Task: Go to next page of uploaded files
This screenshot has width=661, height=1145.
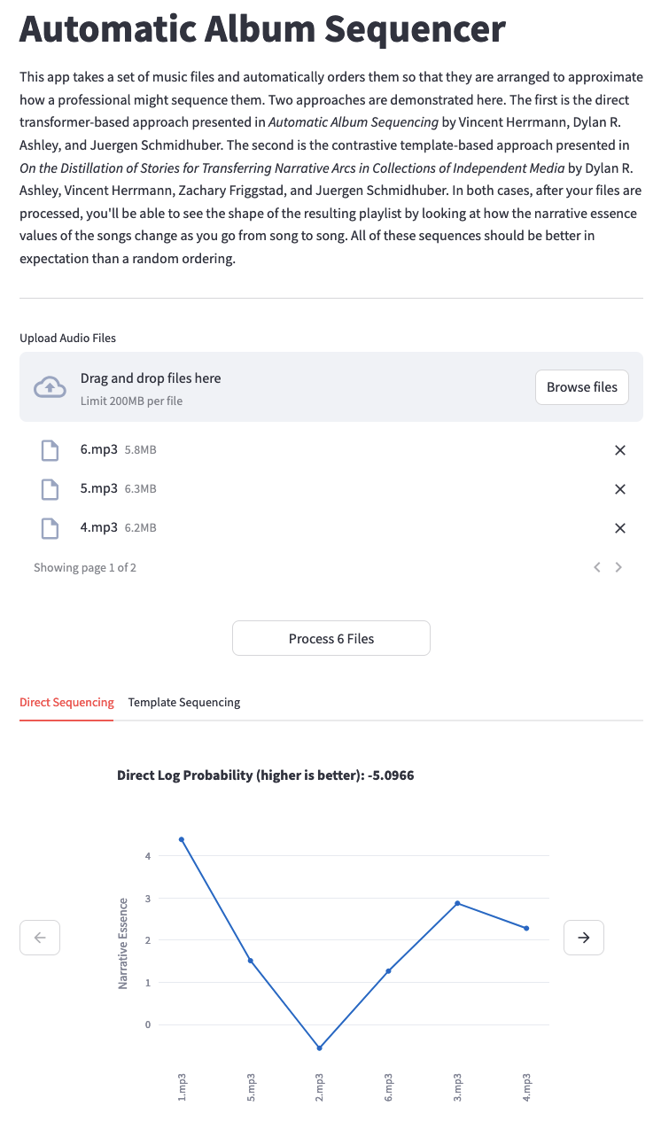Action: [618, 567]
